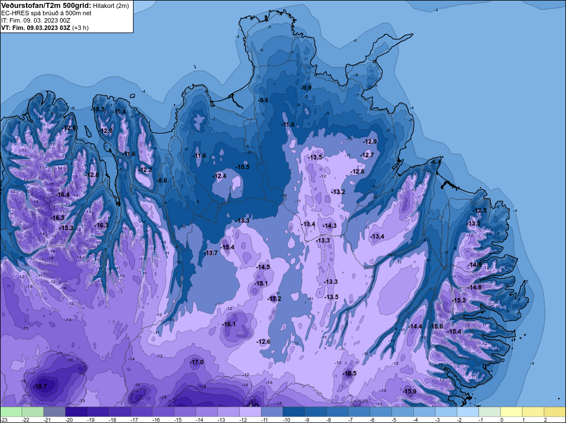Click the -12.9 temperature label

[x=370, y=141]
